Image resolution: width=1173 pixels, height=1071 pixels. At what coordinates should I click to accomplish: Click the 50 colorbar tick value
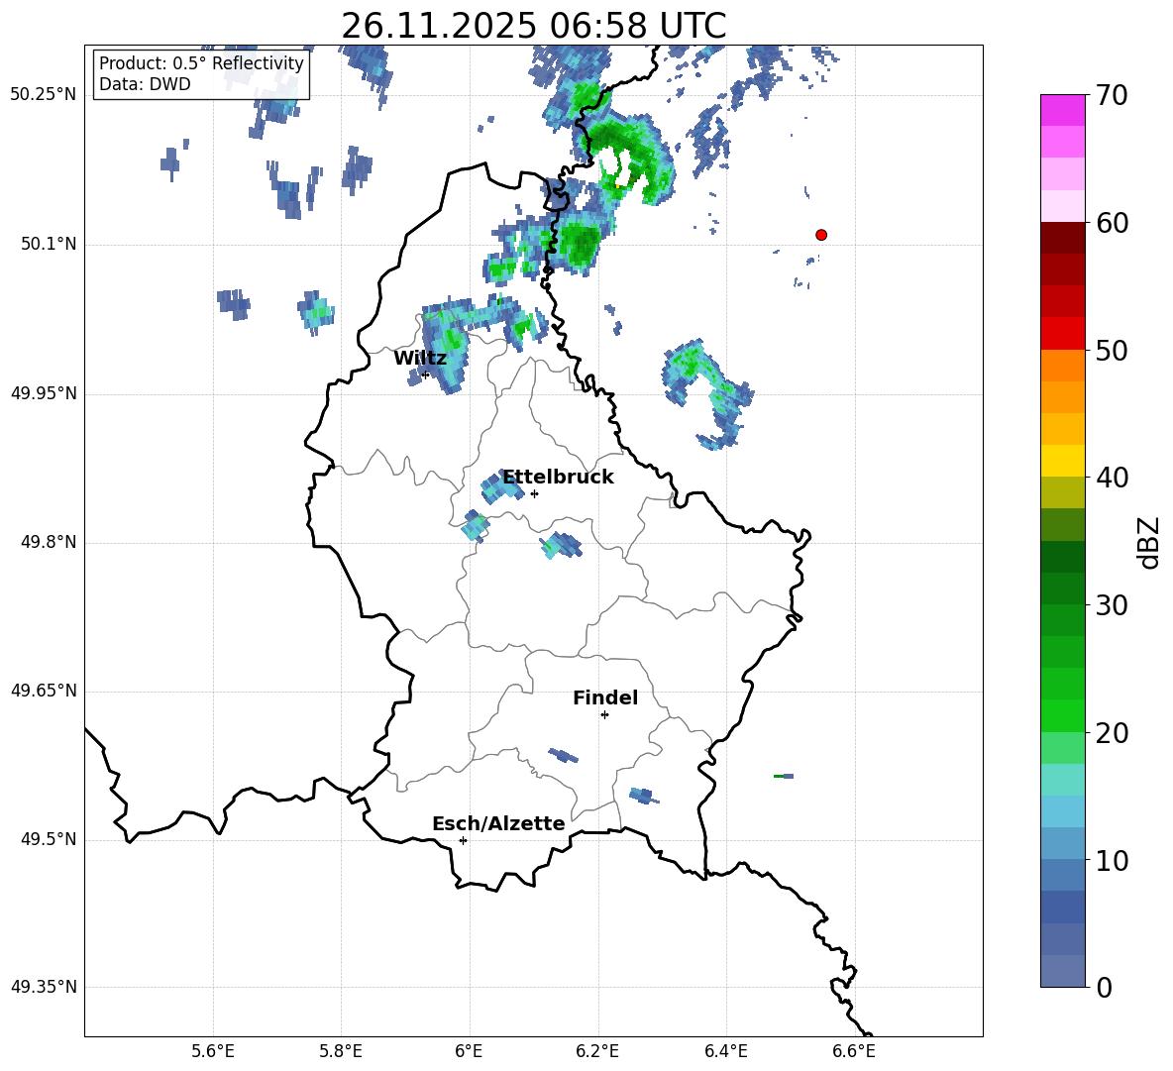[1112, 351]
